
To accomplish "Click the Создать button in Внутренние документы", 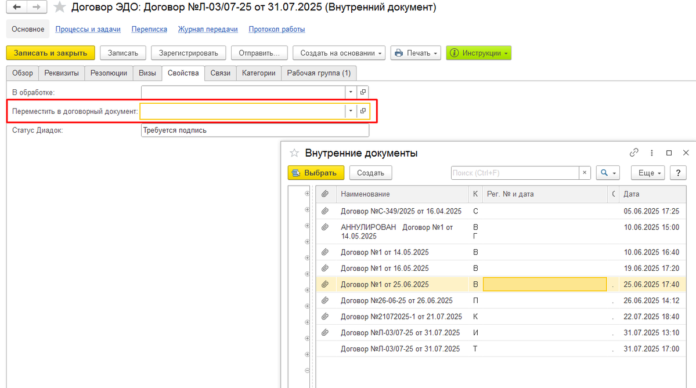I will click(370, 173).
